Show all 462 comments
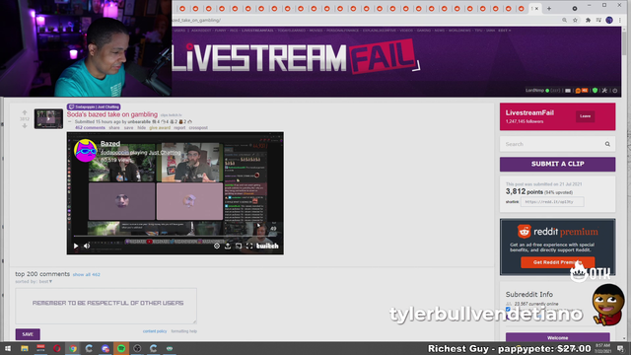 tap(86, 274)
